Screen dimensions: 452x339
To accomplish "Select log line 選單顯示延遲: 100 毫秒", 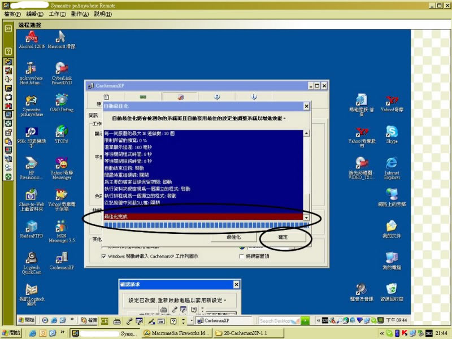I will coord(128,147).
